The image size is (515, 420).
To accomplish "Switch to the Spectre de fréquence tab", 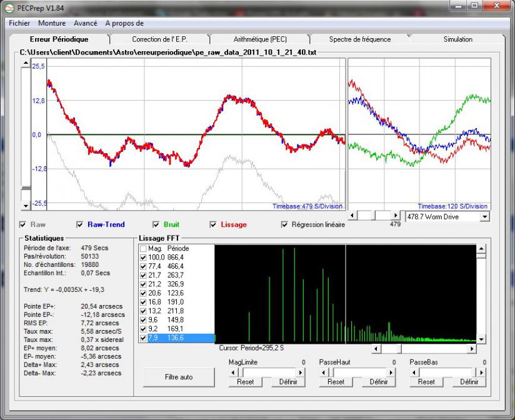I will click(x=359, y=39).
